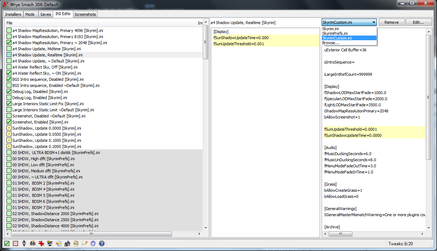Select Screenshot, Disabled ~Default row
Screen dimensions: 437x251
(104, 116)
